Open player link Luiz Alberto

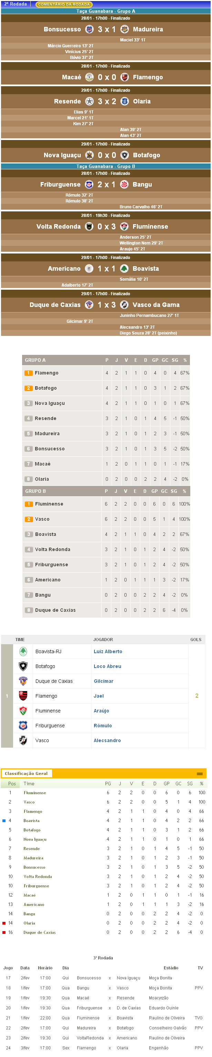(108, 651)
